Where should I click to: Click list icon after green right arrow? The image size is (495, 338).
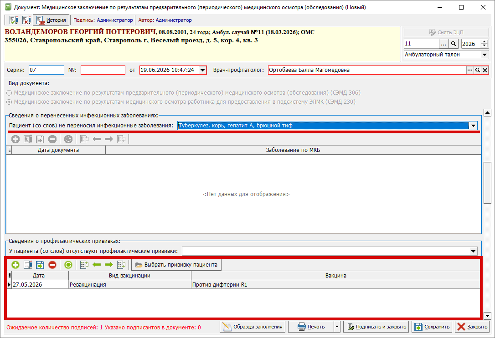click(121, 265)
